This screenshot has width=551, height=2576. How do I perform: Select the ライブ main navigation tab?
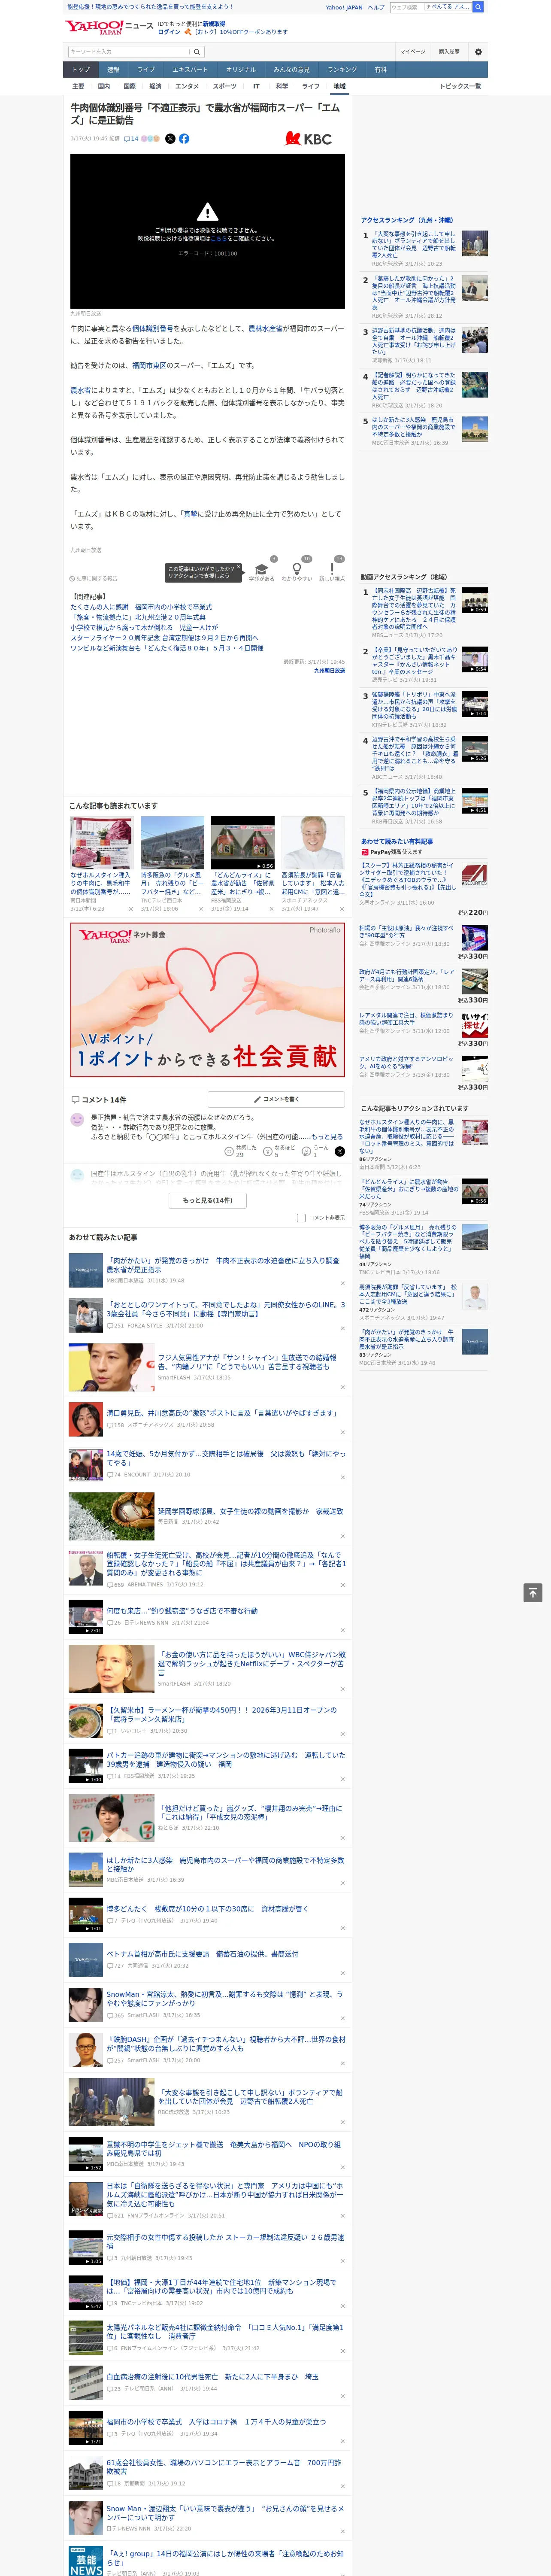click(146, 70)
